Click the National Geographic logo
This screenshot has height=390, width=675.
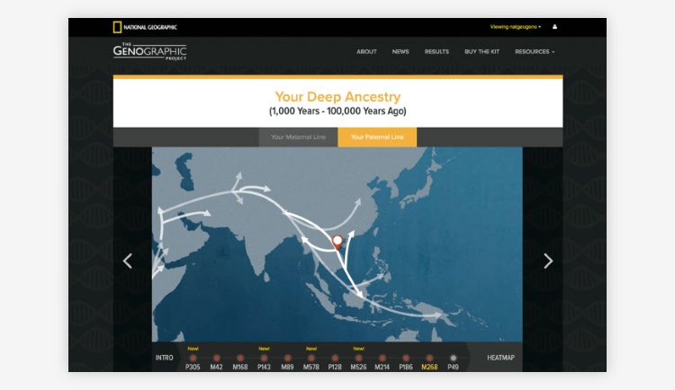tap(145, 27)
